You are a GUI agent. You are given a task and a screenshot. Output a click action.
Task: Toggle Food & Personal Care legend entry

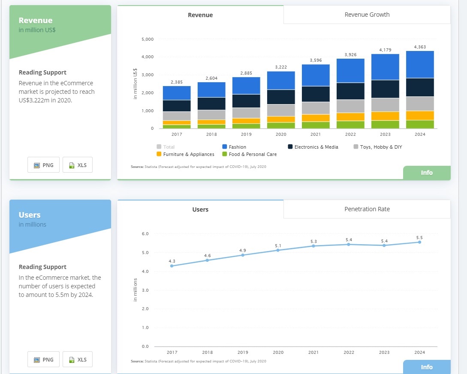pos(252,154)
